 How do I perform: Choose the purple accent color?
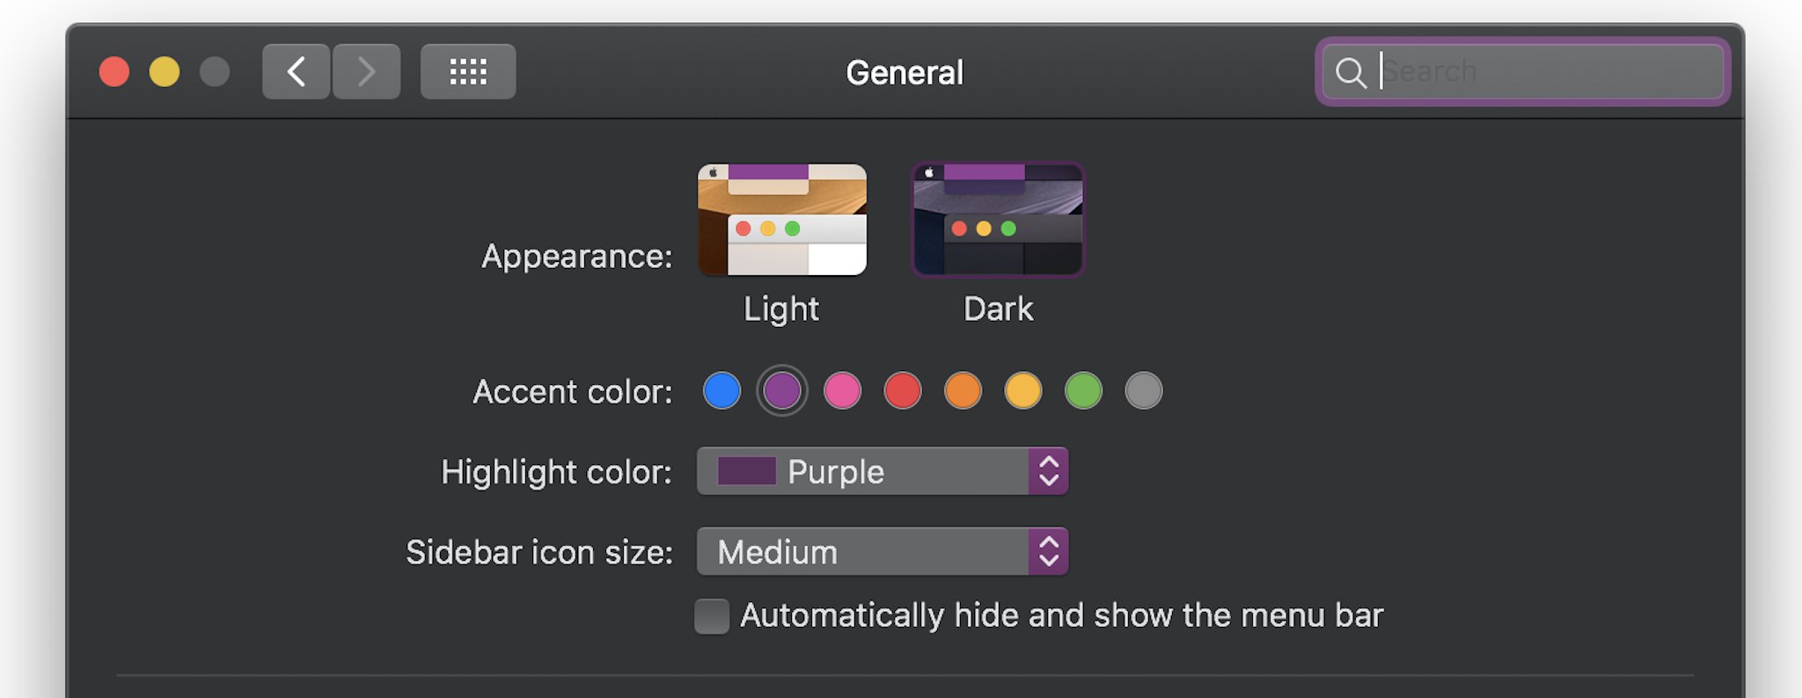pyautogui.click(x=782, y=390)
